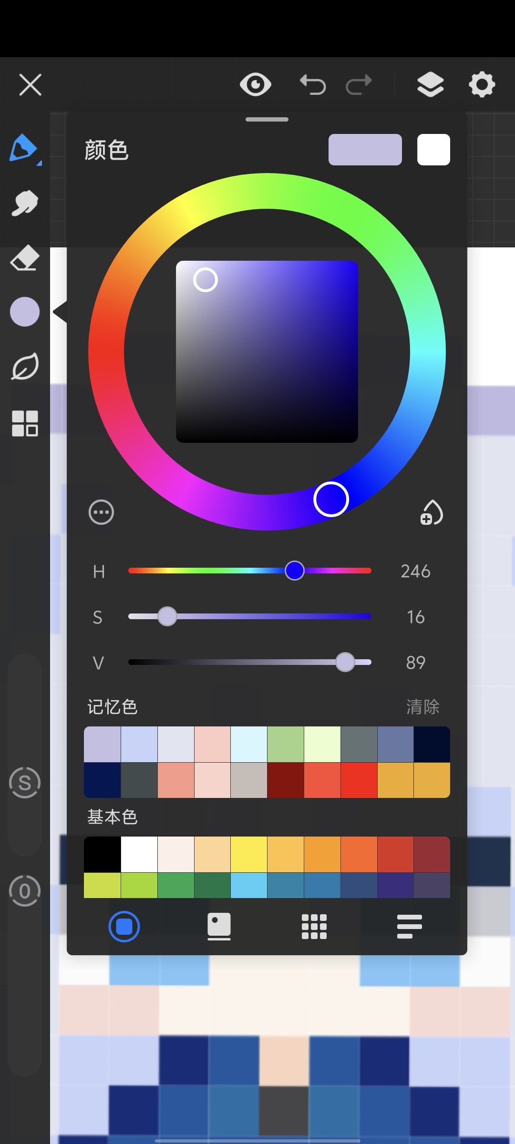The image size is (515, 1144).
Task: Open settings gear icon
Action: [x=482, y=85]
